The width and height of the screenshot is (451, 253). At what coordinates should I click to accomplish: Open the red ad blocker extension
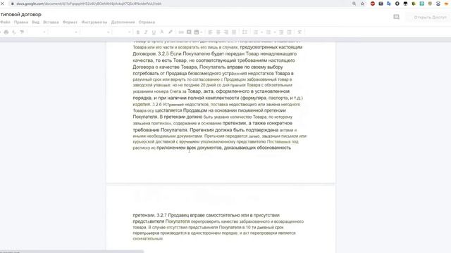pyautogui.click(x=373, y=4)
